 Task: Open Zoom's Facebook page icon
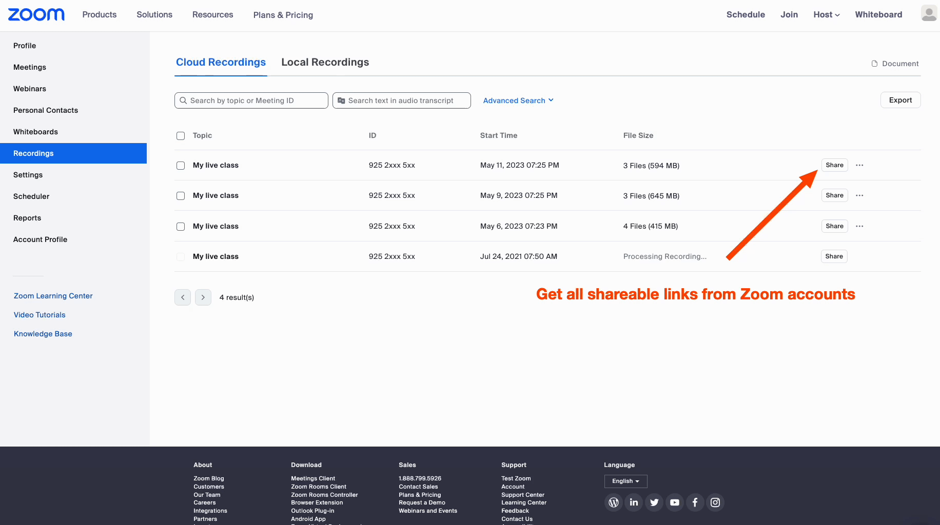(x=695, y=502)
